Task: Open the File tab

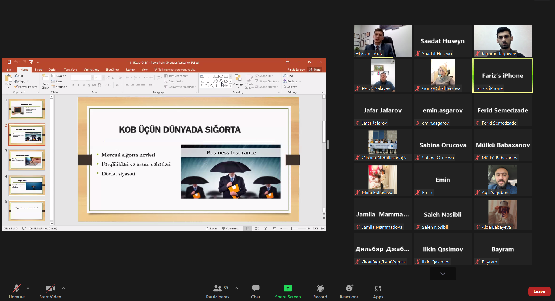Action: [x=9, y=69]
